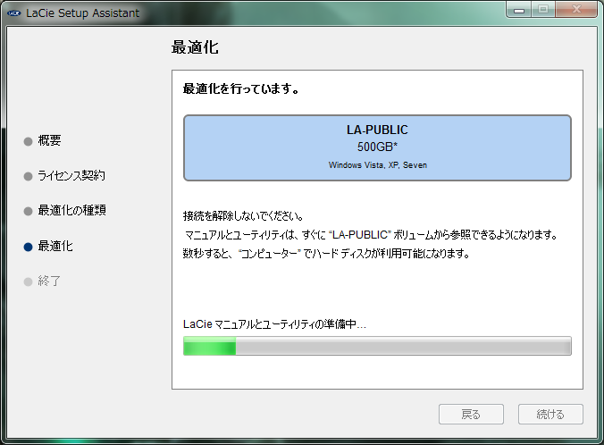The image size is (604, 445).
Task: Click the green installation progress bar
Action: 377,346
